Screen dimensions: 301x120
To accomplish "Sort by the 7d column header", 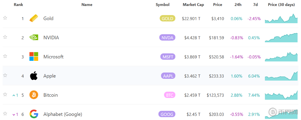I will 255,5.
